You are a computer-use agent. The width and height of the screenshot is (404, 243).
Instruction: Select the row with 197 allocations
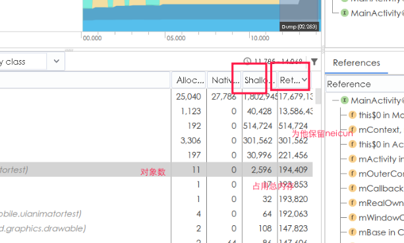click(156, 155)
